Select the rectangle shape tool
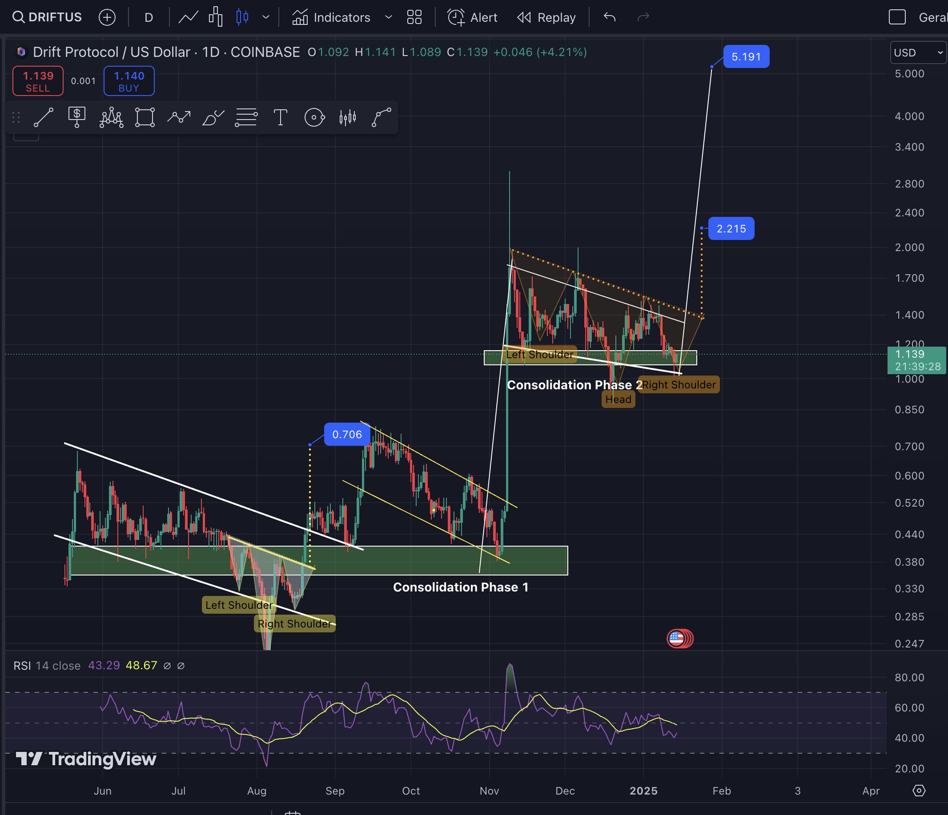This screenshot has height=815, width=948. (x=145, y=117)
